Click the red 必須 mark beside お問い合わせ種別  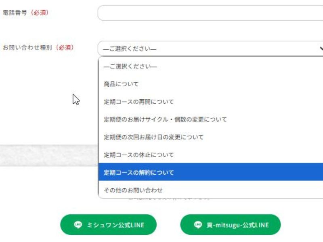click(65, 48)
